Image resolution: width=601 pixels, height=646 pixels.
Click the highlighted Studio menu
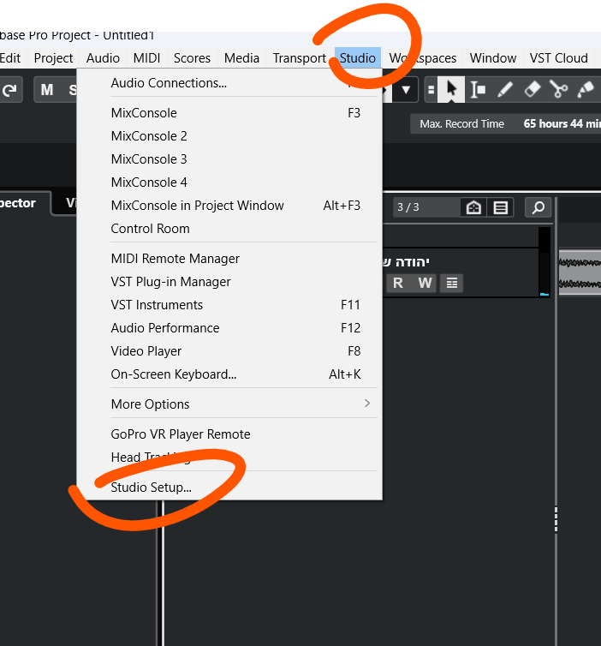pyautogui.click(x=357, y=58)
